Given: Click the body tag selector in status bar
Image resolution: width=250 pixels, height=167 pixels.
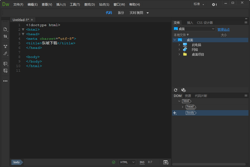Looking at the screenshot, I should 17,162.
